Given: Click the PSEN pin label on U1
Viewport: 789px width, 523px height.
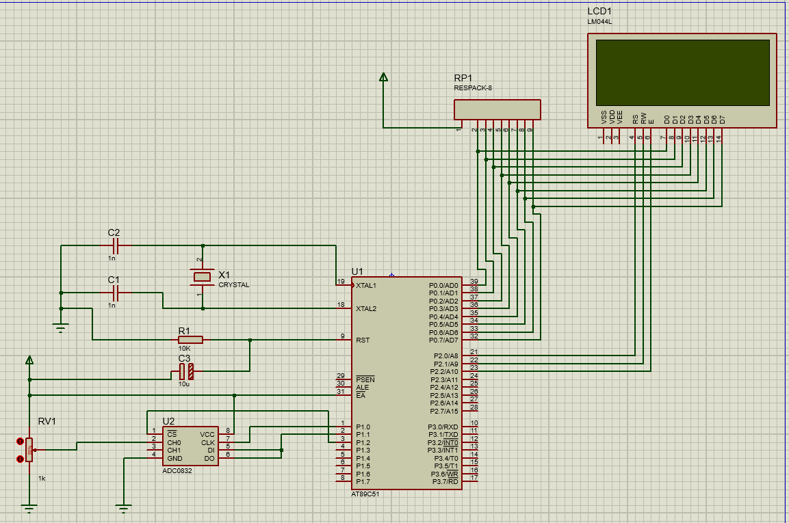Looking at the screenshot, I should (x=365, y=379).
